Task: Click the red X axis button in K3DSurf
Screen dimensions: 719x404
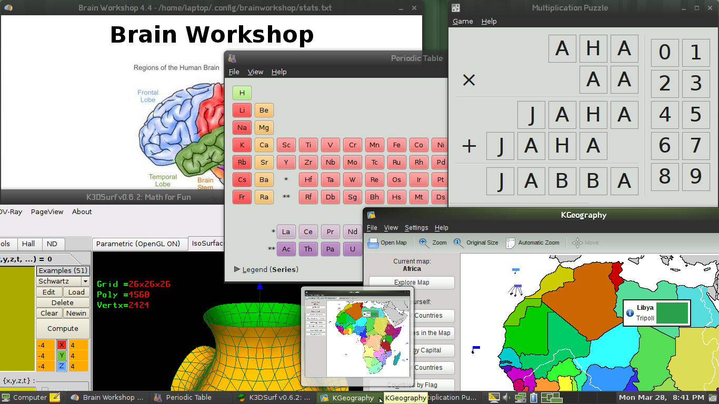Action: tap(62, 345)
